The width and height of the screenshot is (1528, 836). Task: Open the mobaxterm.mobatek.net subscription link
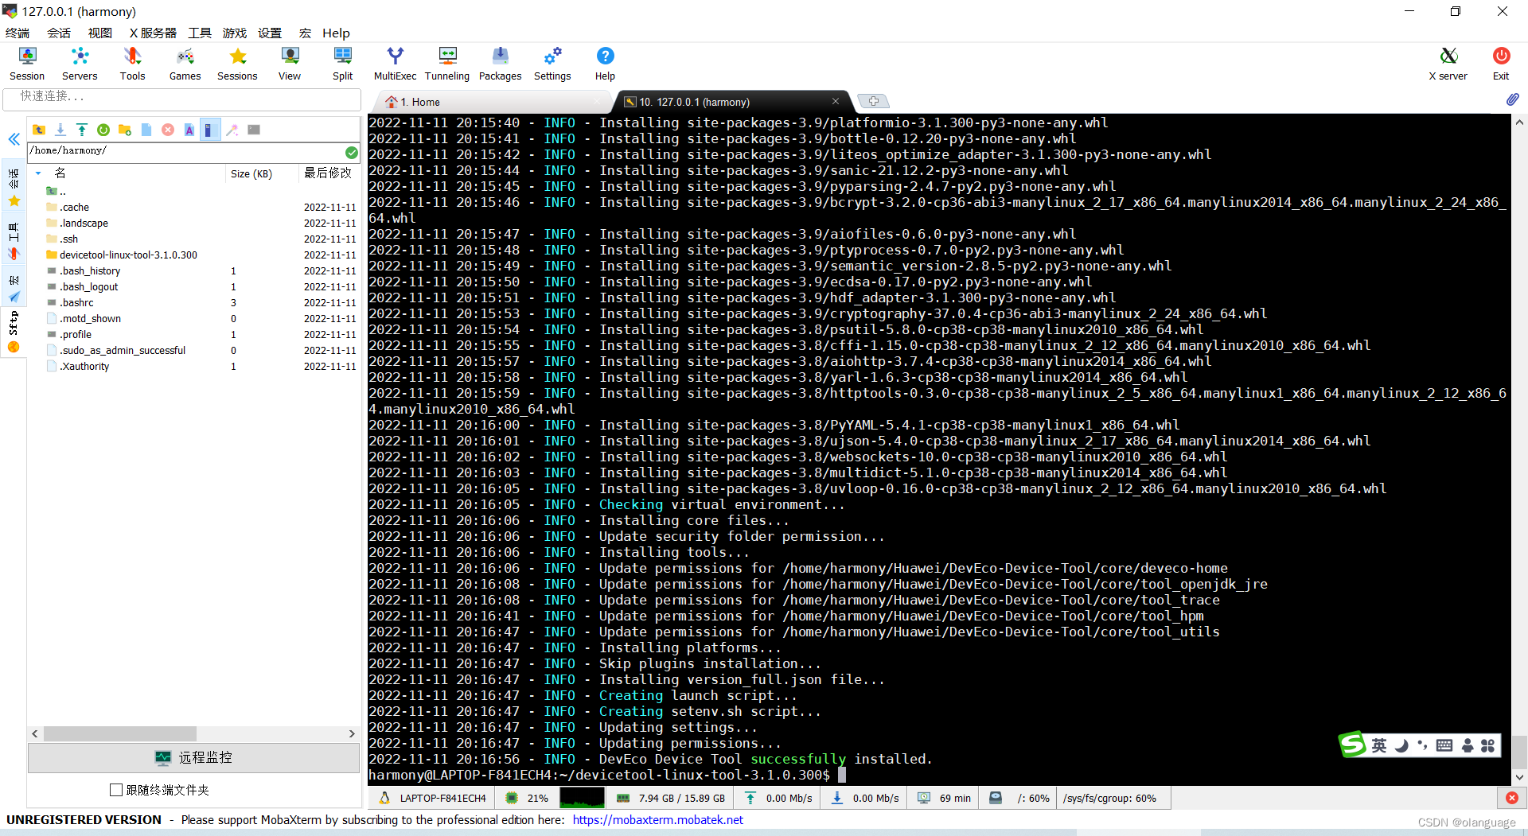(657, 819)
